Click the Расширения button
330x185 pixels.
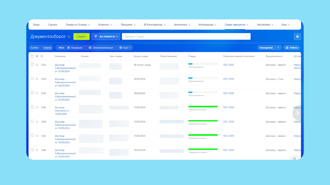(266, 48)
